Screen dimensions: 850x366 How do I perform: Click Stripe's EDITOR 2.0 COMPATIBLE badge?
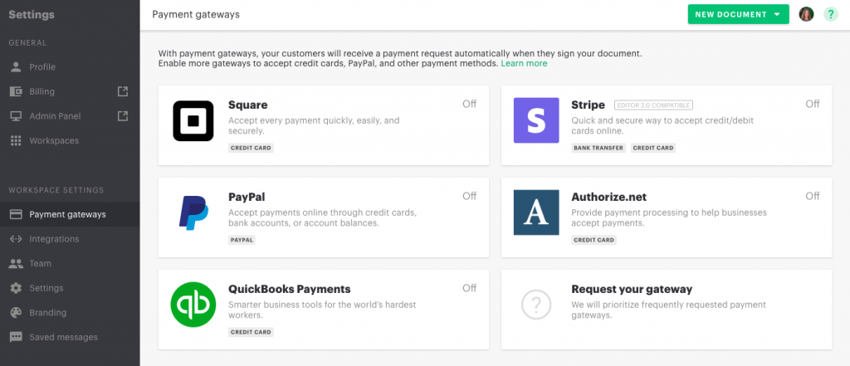[x=653, y=105]
